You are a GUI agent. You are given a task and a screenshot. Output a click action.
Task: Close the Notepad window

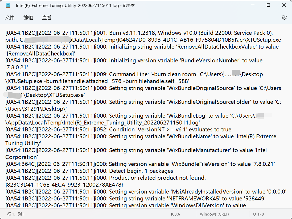click(284, 5)
